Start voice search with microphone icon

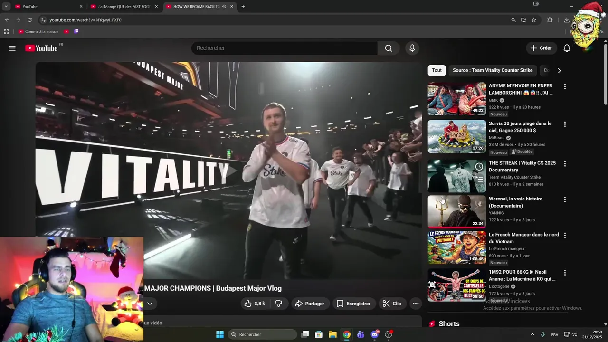click(412, 48)
